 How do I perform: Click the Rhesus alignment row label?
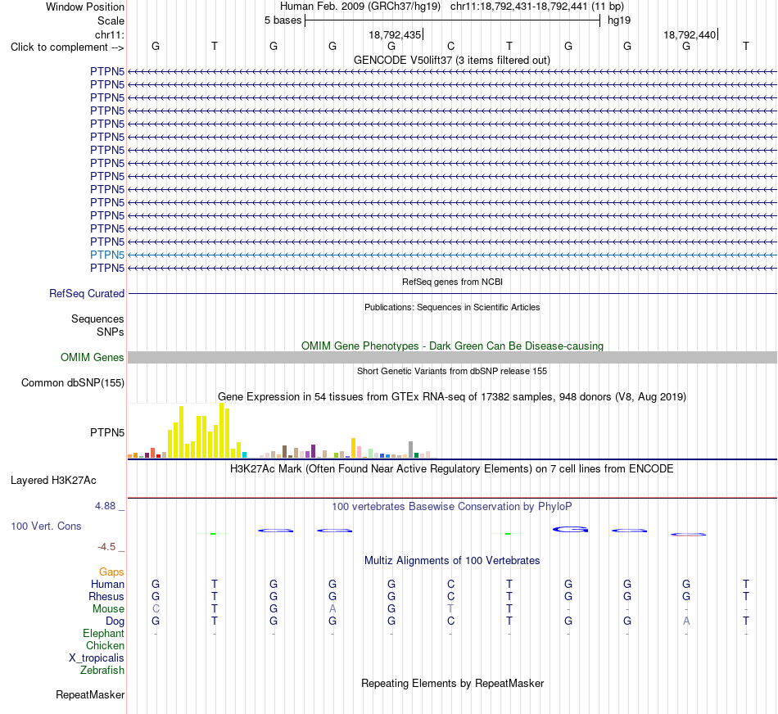106,596
